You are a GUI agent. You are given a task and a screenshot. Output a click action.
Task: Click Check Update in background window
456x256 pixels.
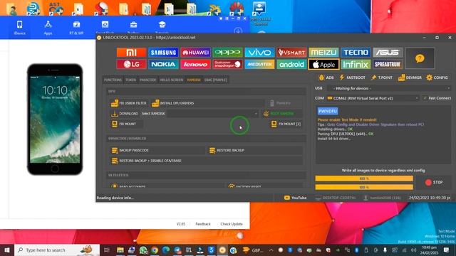tap(232, 224)
